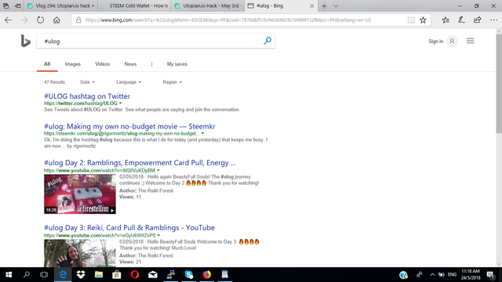Open reading view icon in address bar
Screen dimensions: 502x282
pos(411,20)
